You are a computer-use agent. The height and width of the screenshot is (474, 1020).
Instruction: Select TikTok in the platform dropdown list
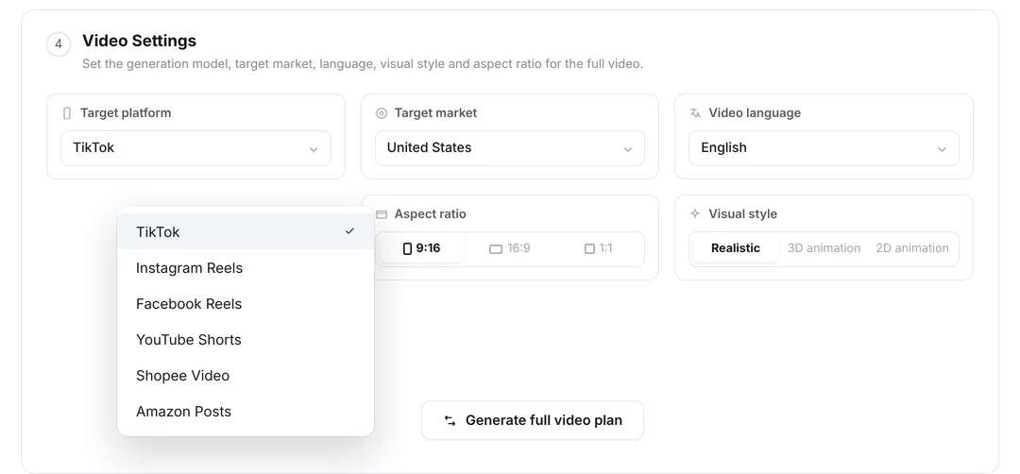click(246, 231)
